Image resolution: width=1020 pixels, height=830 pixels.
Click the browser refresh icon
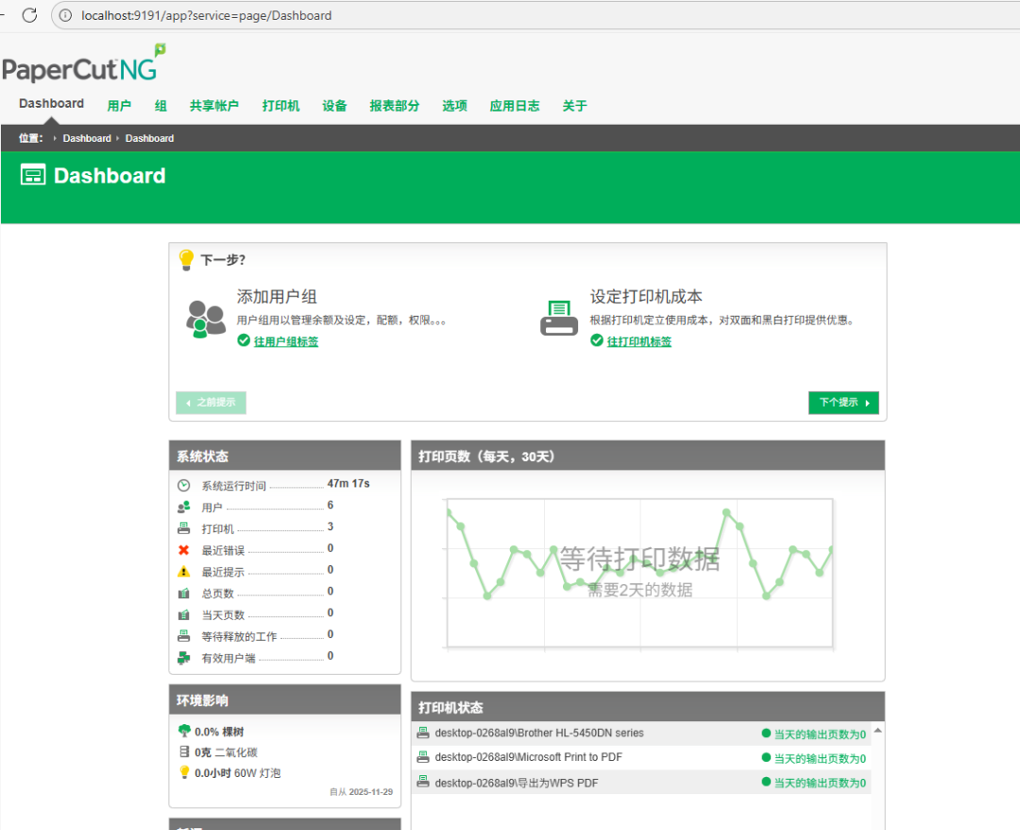[29, 15]
